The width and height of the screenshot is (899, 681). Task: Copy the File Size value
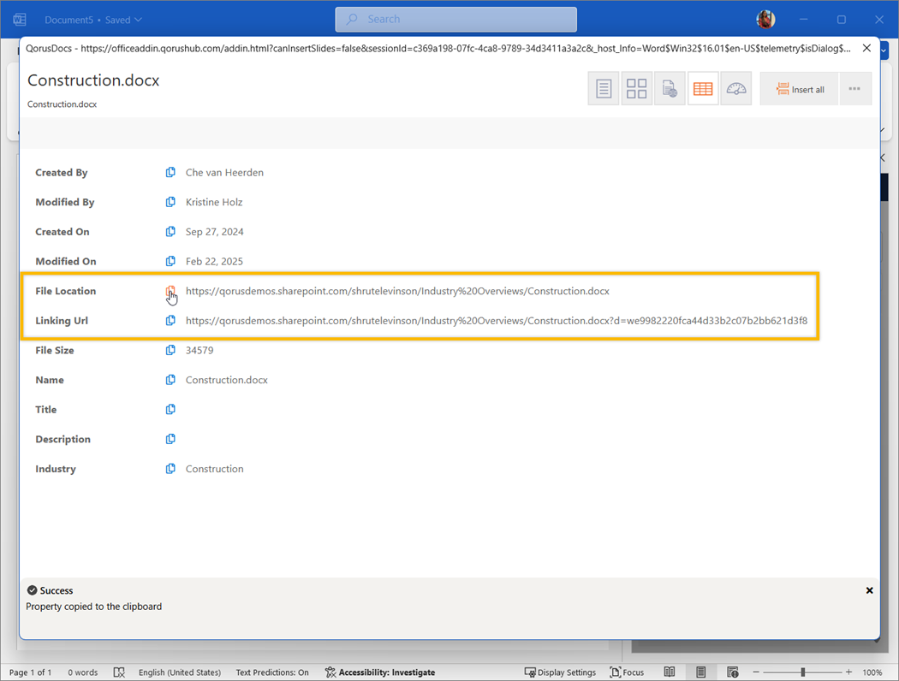[x=170, y=351]
